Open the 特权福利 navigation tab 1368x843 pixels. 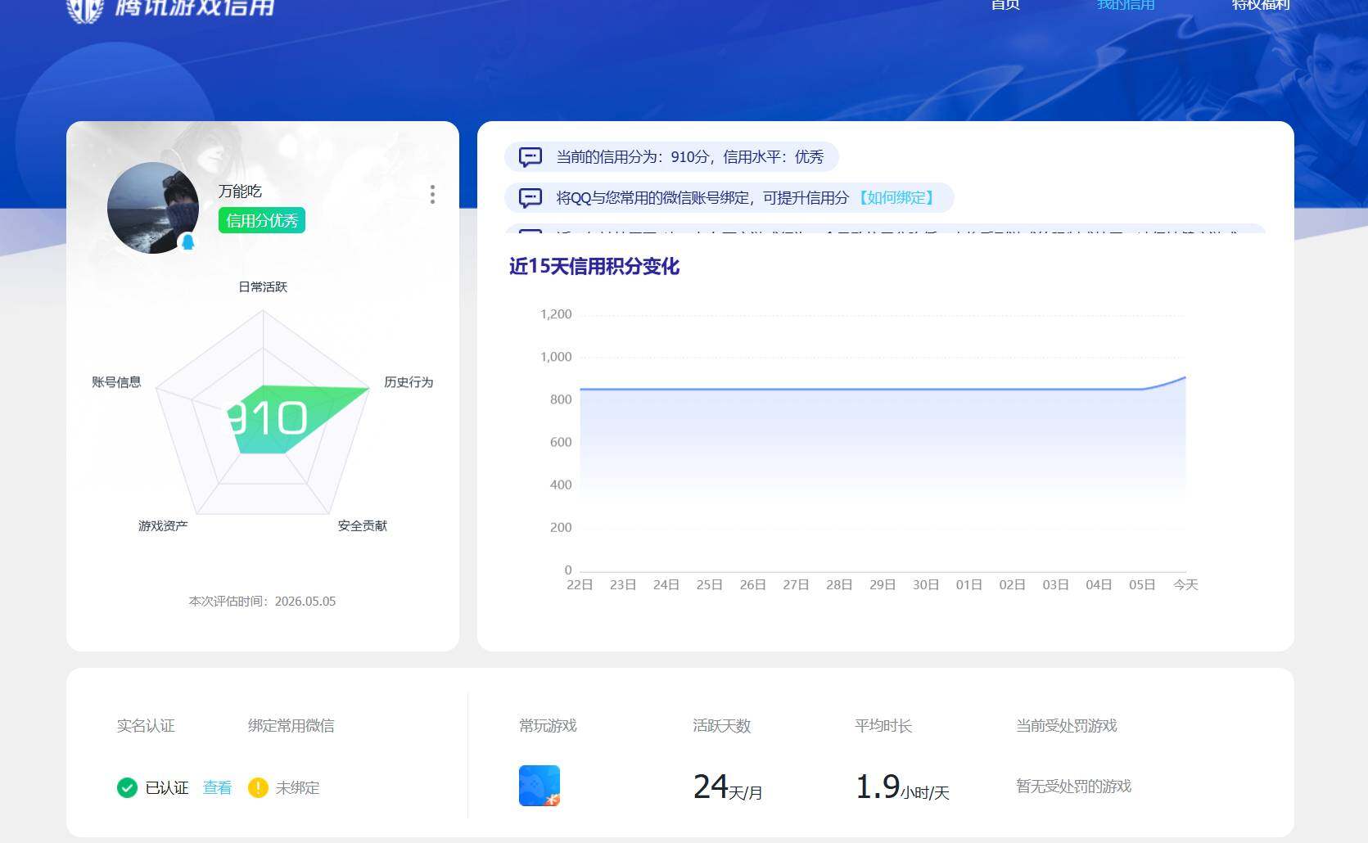[1261, 5]
